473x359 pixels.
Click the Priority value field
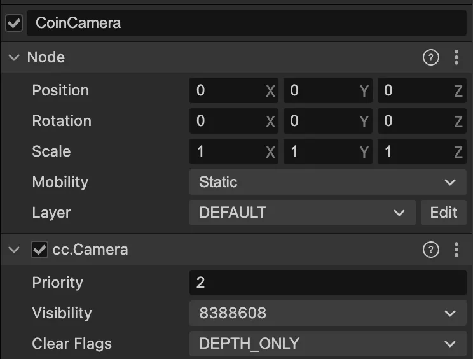(328, 283)
